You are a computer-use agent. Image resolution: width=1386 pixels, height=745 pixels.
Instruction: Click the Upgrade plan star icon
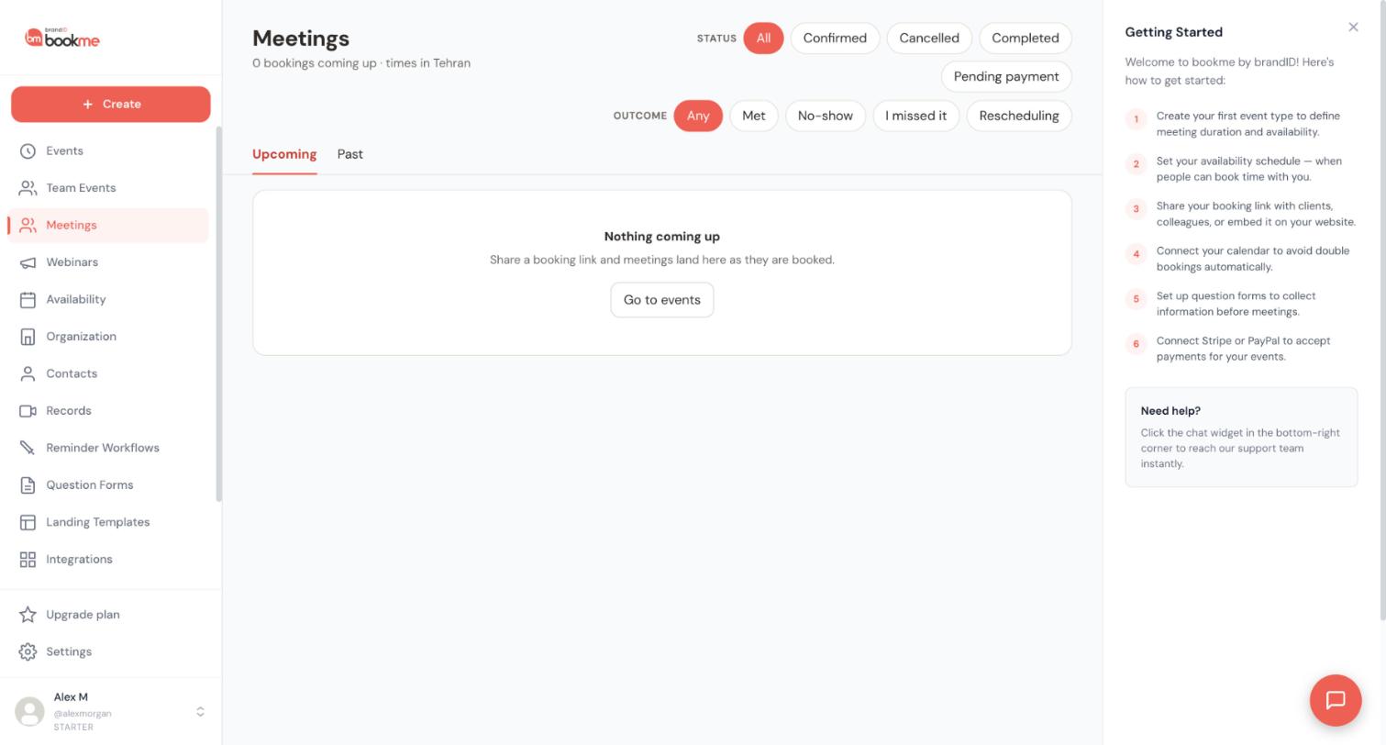(28, 615)
